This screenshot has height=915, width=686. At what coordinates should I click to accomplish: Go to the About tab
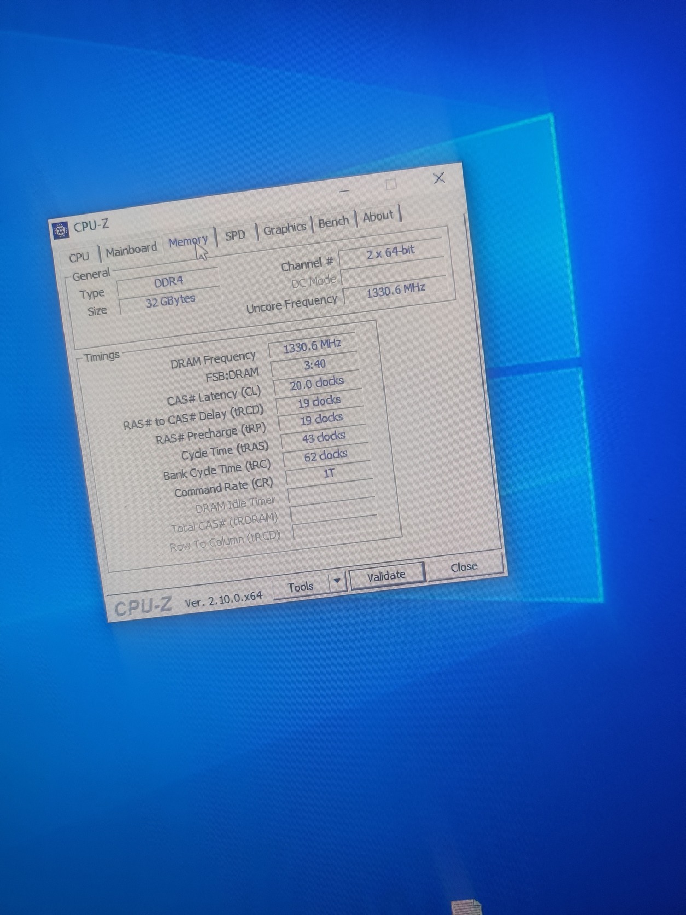pyautogui.click(x=378, y=216)
